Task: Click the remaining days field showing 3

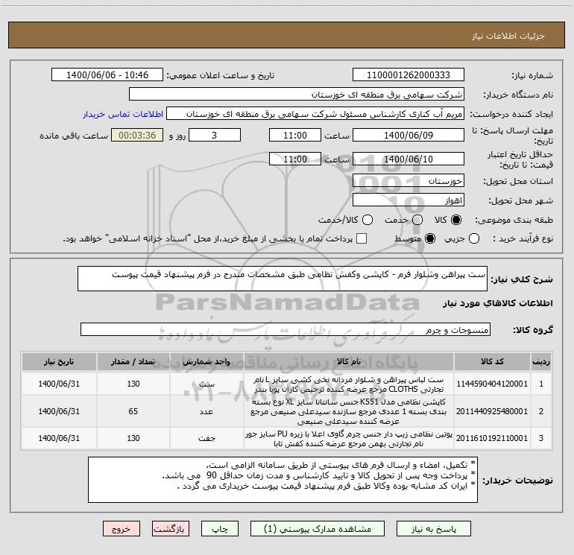Action: (x=215, y=135)
